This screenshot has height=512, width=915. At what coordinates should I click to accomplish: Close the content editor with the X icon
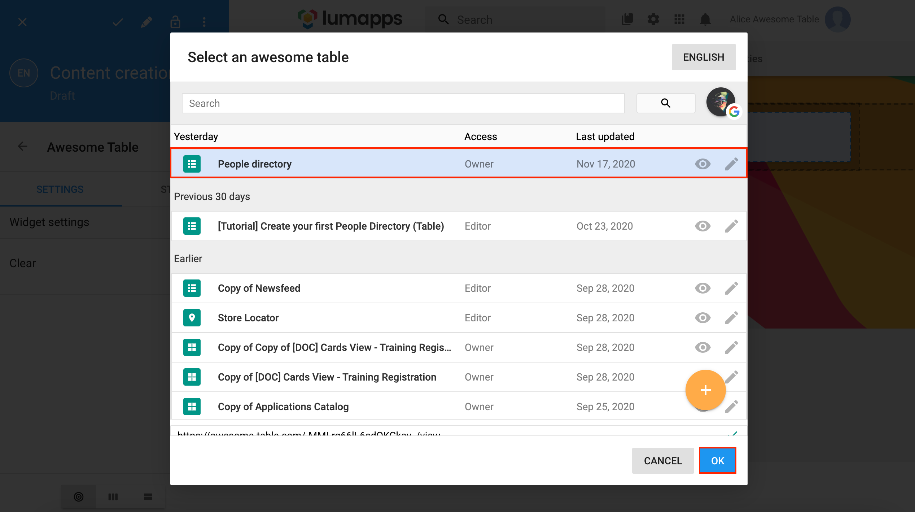[22, 22]
